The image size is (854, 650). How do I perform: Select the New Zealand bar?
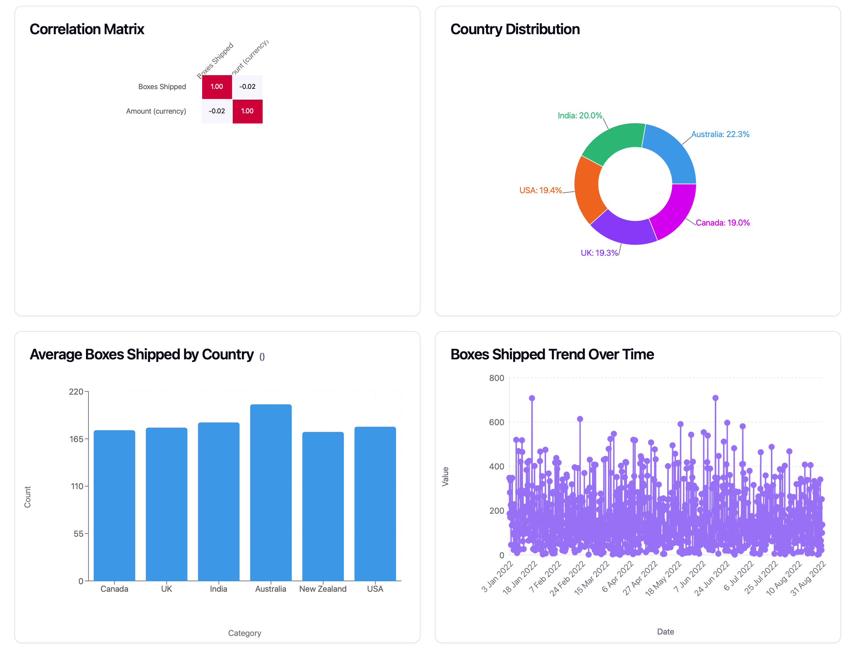point(323,506)
